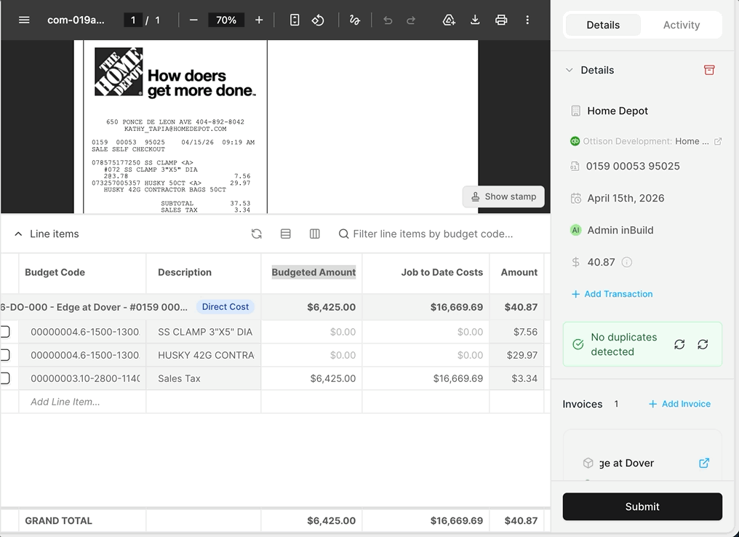The height and width of the screenshot is (537, 739).
Task: Rotate the document counterclockwise
Action: tap(318, 20)
